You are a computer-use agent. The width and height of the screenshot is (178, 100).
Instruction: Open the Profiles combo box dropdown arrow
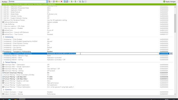click(47, 1)
